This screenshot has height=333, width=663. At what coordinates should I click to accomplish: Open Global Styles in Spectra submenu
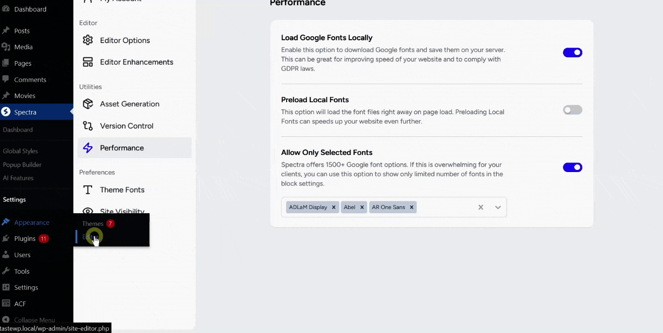pos(20,151)
